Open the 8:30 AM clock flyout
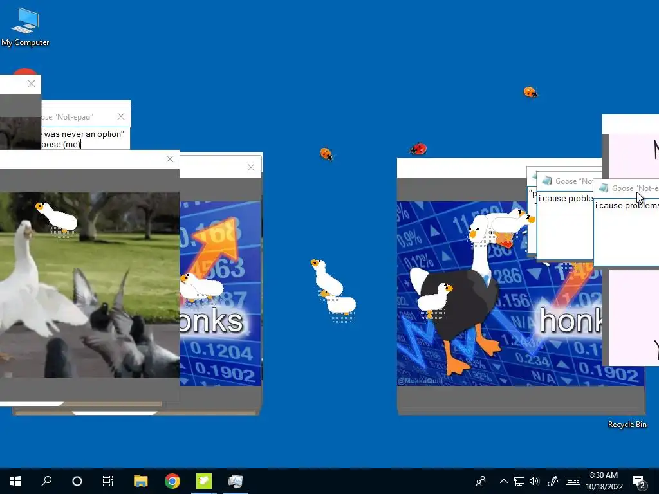The height and width of the screenshot is (494, 659). 604,481
